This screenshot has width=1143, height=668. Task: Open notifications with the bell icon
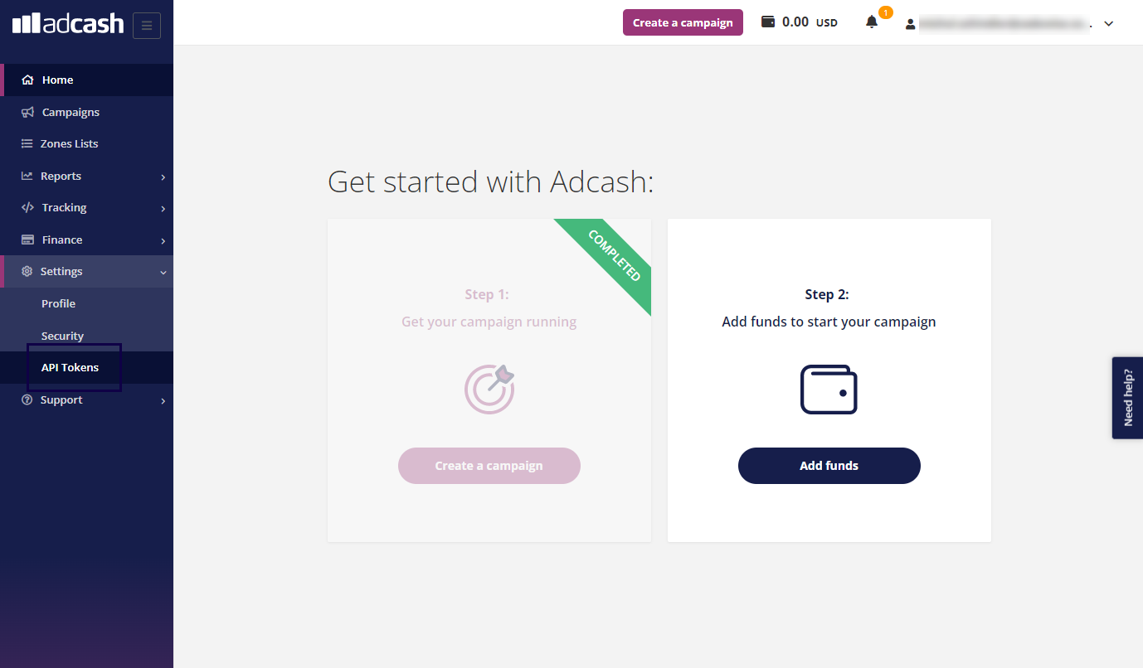[871, 22]
